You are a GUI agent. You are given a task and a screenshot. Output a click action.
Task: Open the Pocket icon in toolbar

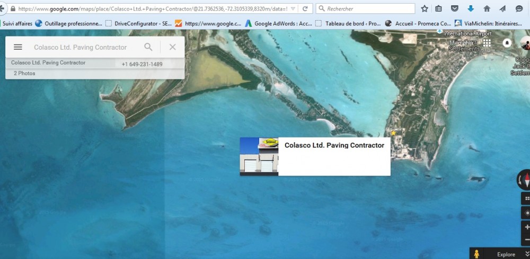coord(455,9)
